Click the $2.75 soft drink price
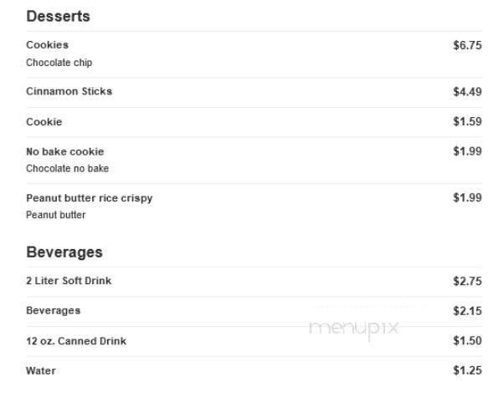This screenshot has width=504, height=397. coord(467,281)
